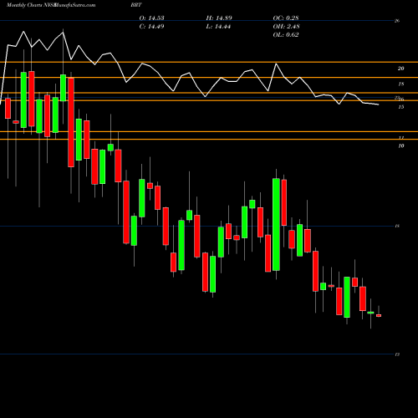
Task: Click the 10 price axis label
Action: 400,145
